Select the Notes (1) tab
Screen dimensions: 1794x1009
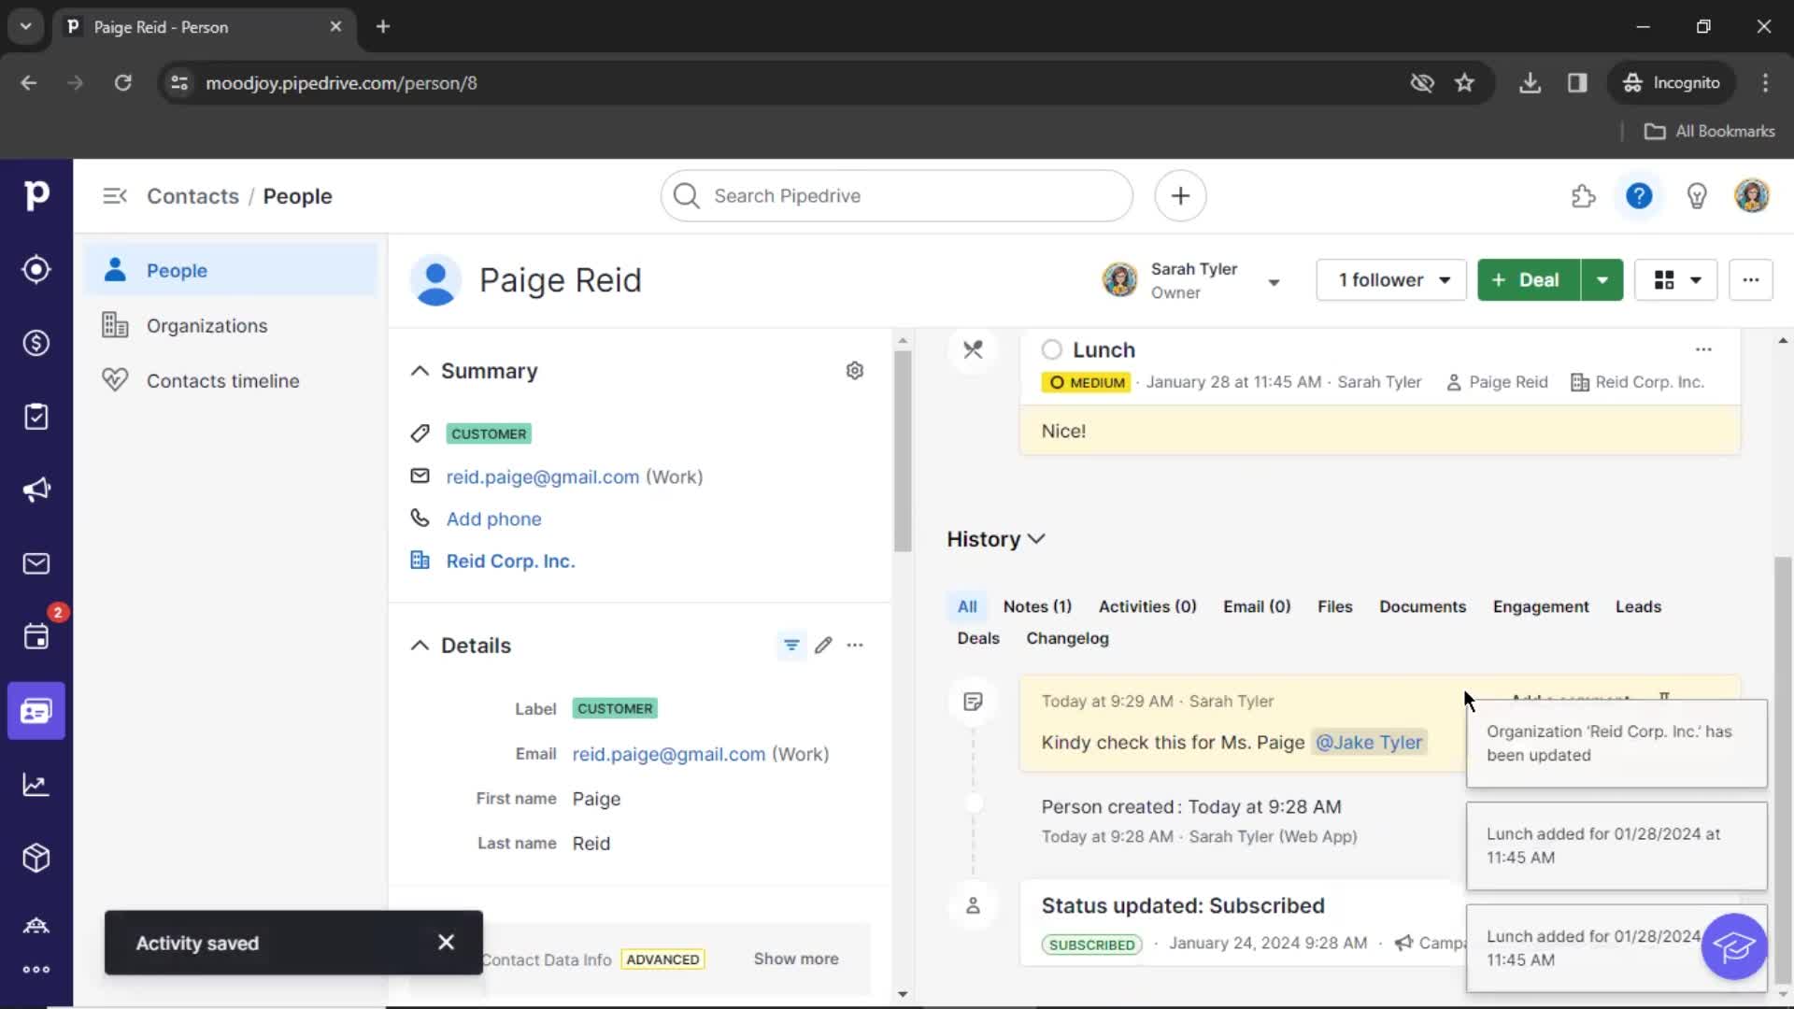(x=1037, y=606)
